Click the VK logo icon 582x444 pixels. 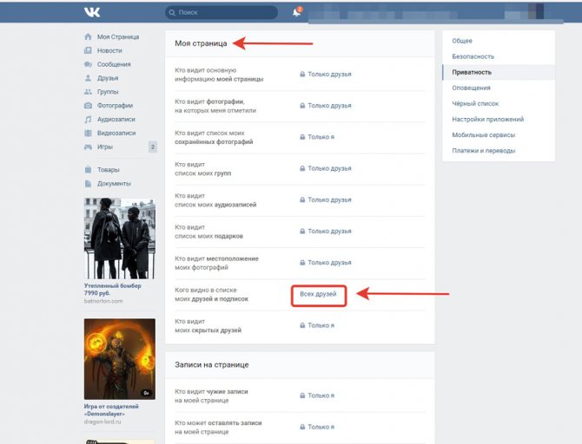[91, 12]
